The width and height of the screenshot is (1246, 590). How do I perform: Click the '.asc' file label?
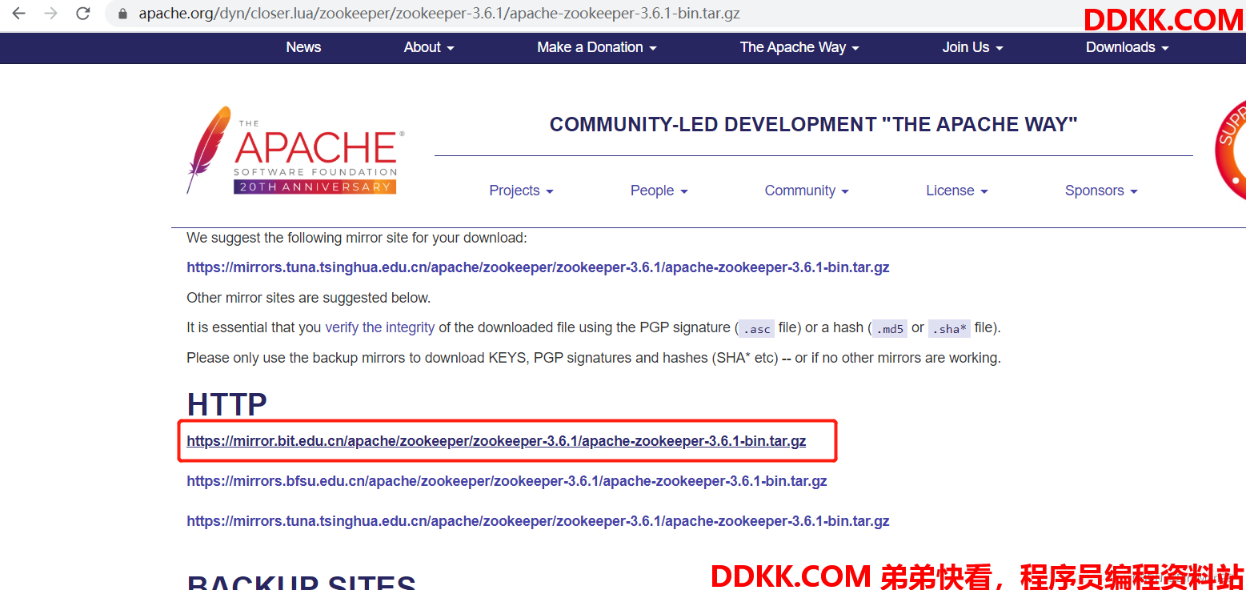756,329
